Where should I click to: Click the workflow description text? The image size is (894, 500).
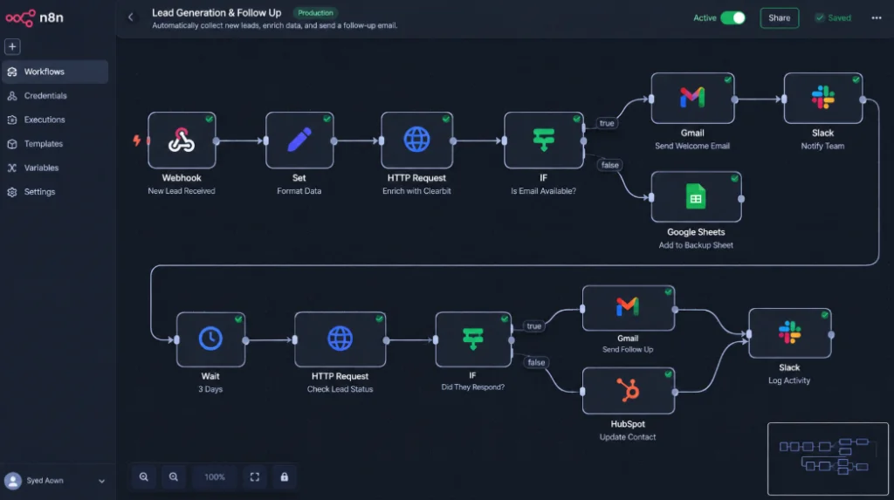(275, 25)
